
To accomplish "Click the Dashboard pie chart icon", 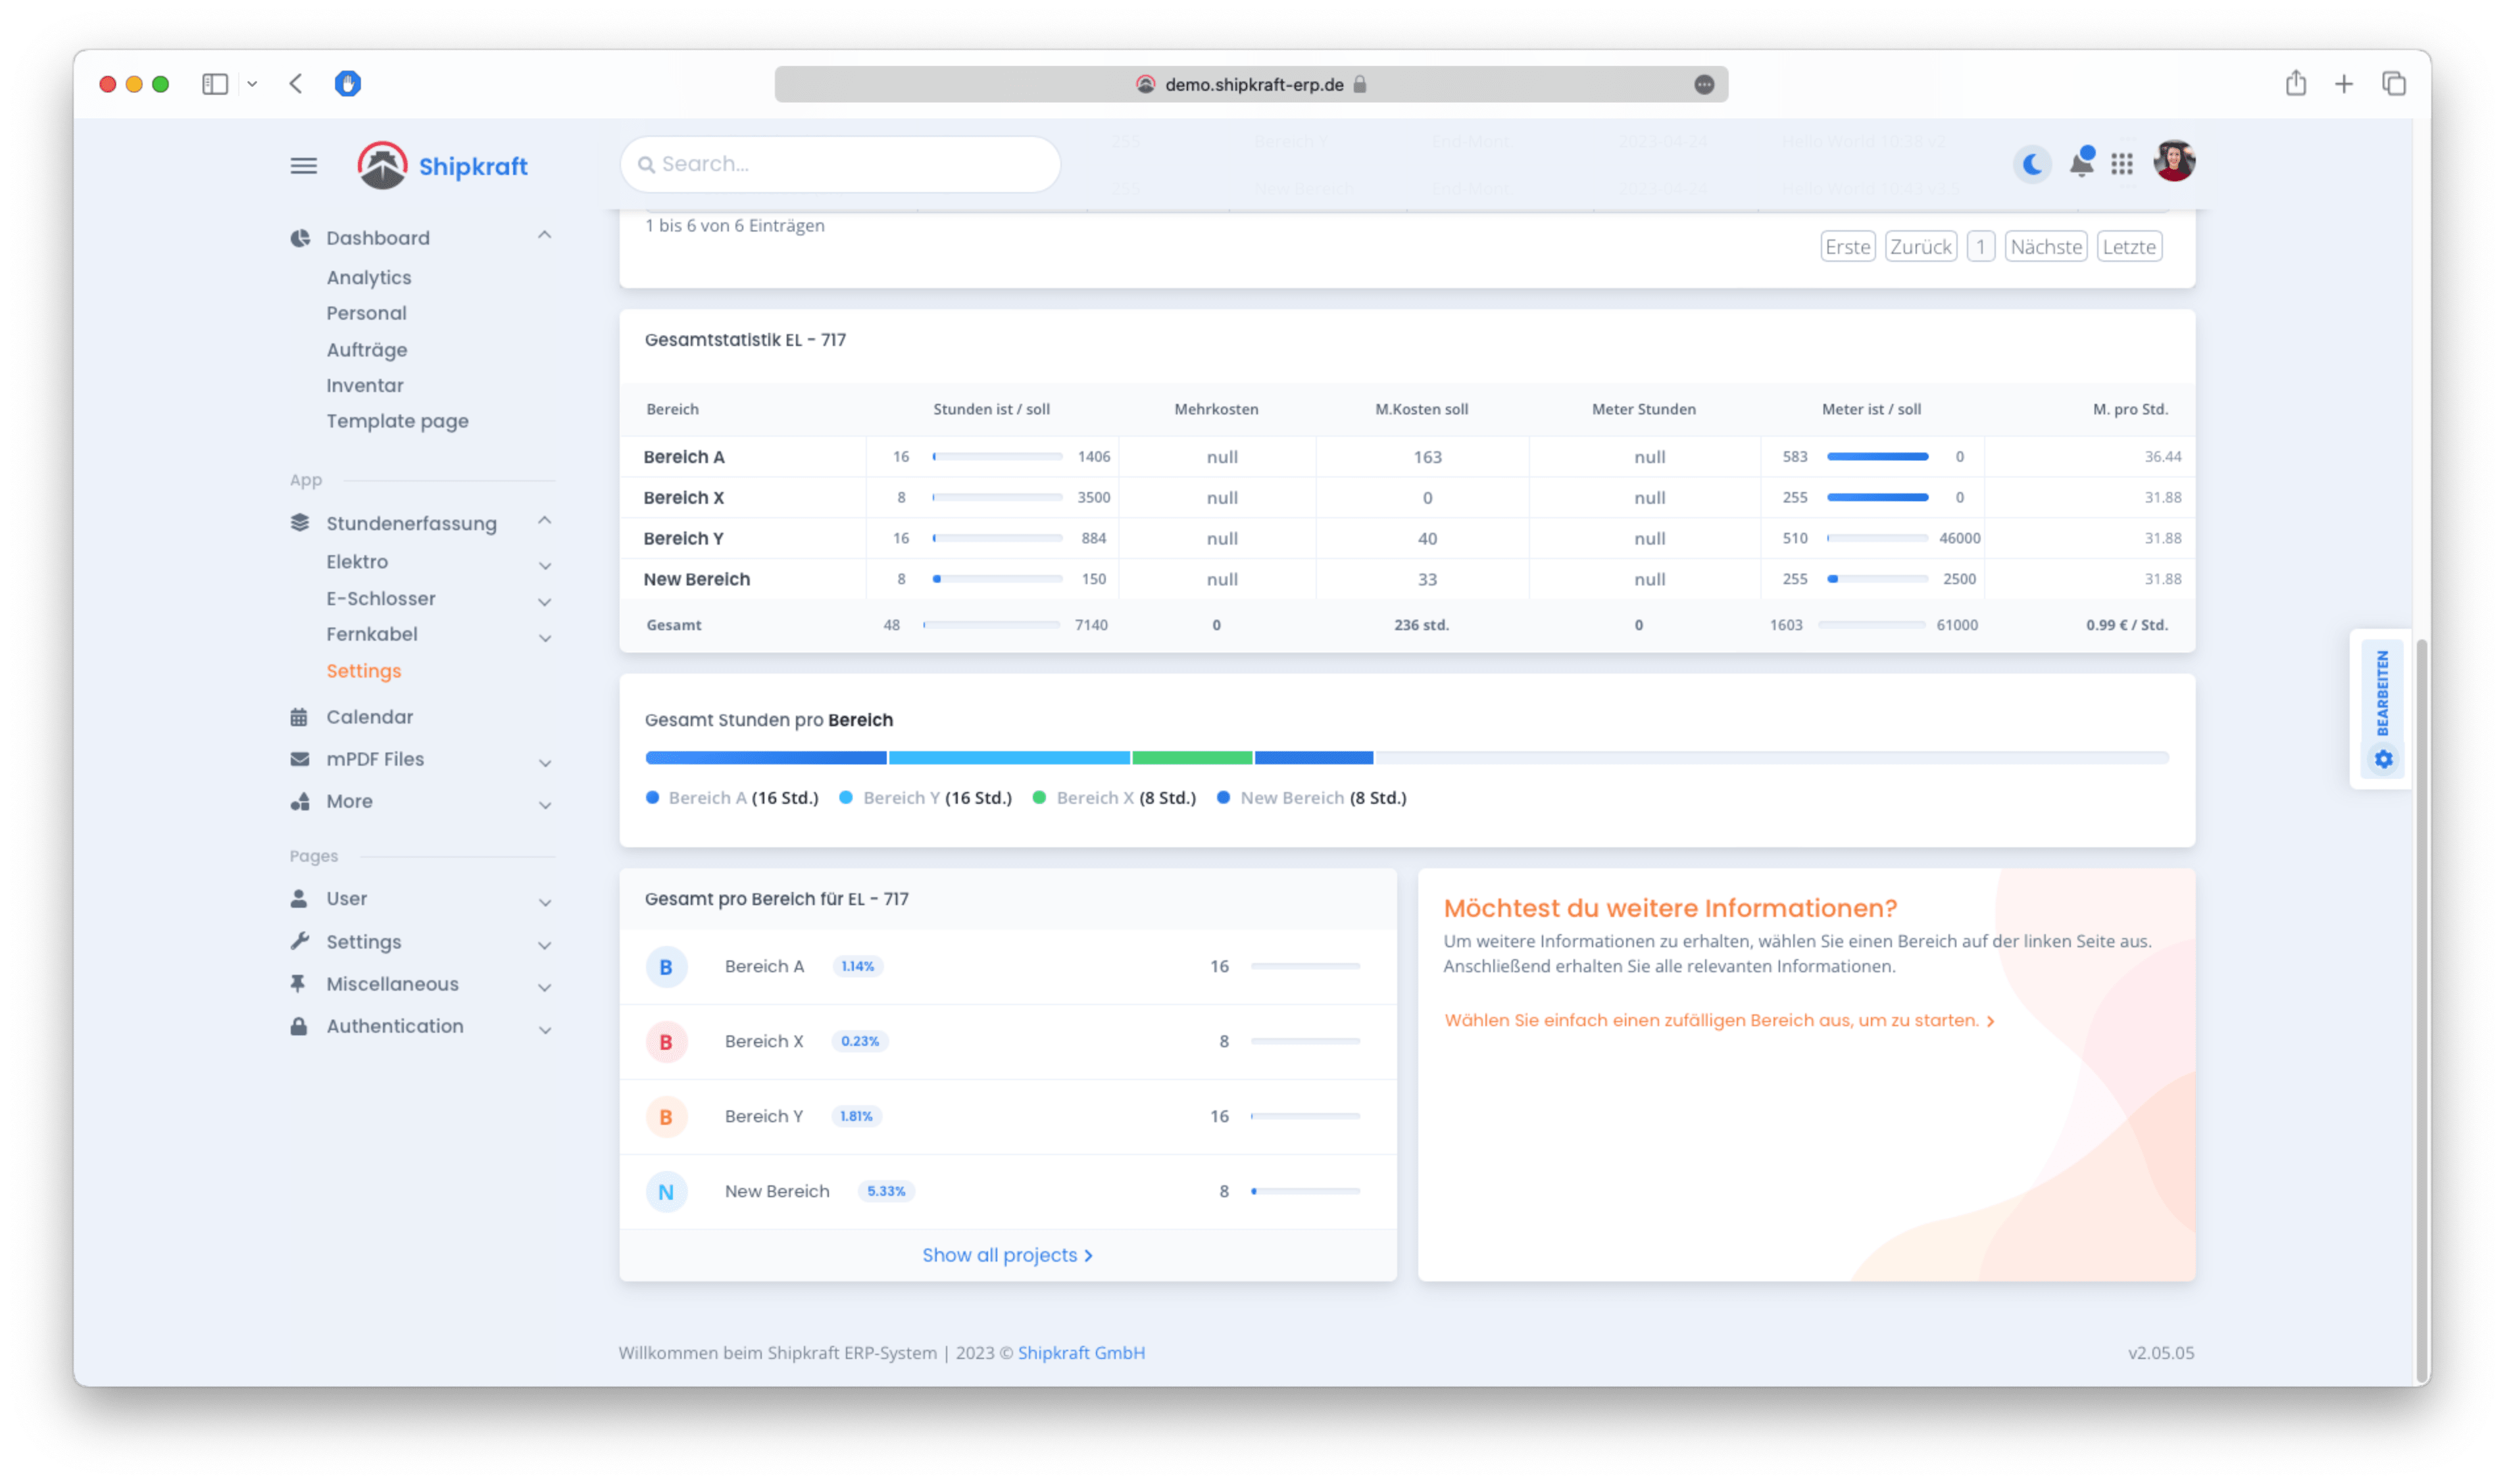I will click(x=300, y=238).
